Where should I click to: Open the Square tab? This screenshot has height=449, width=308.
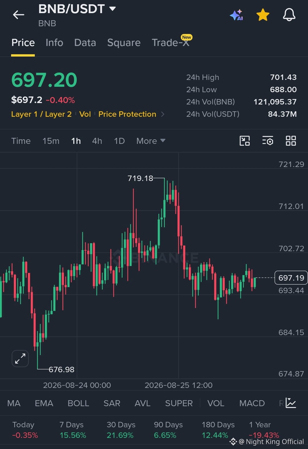tap(124, 43)
